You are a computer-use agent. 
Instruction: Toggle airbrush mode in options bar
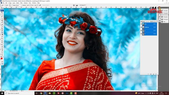coord(40,5)
